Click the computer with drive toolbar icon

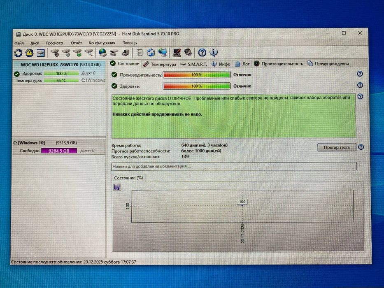click(126, 52)
